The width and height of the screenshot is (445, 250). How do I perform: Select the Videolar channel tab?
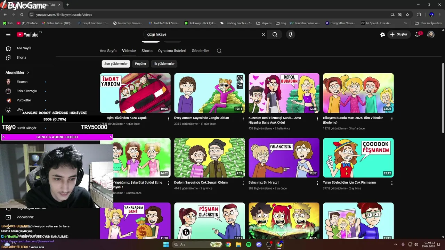pos(129,51)
